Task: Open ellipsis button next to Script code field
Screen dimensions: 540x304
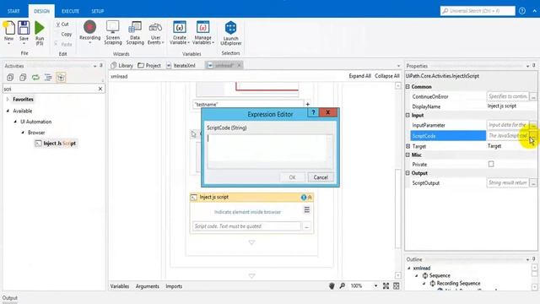Action: point(306,226)
